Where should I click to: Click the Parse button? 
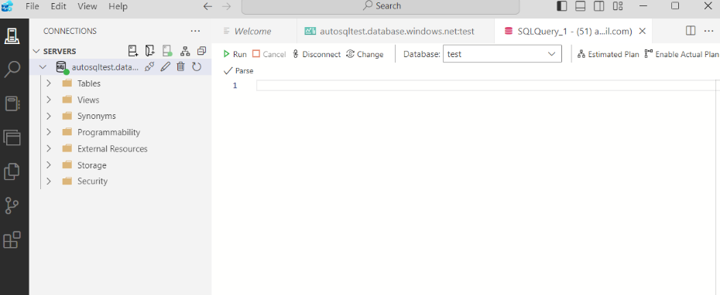[238, 71]
